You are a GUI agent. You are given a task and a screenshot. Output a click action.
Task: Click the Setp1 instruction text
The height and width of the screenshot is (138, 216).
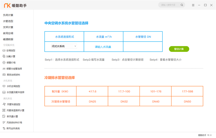[x=62, y=60]
